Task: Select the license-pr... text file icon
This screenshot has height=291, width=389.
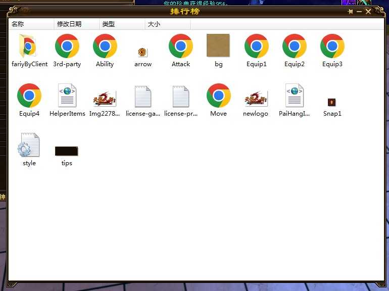Action: (181, 96)
